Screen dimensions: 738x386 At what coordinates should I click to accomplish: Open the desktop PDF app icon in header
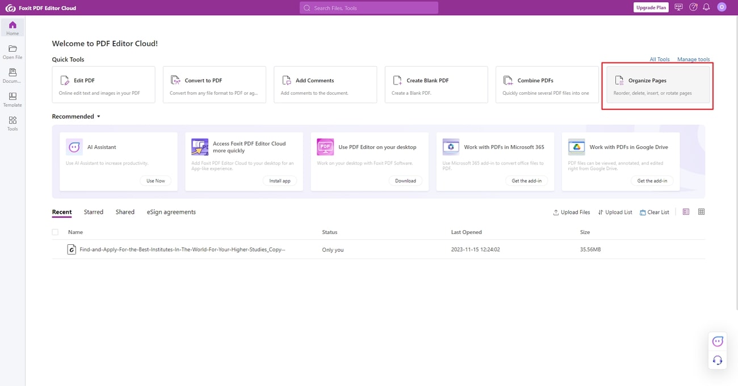pos(678,7)
